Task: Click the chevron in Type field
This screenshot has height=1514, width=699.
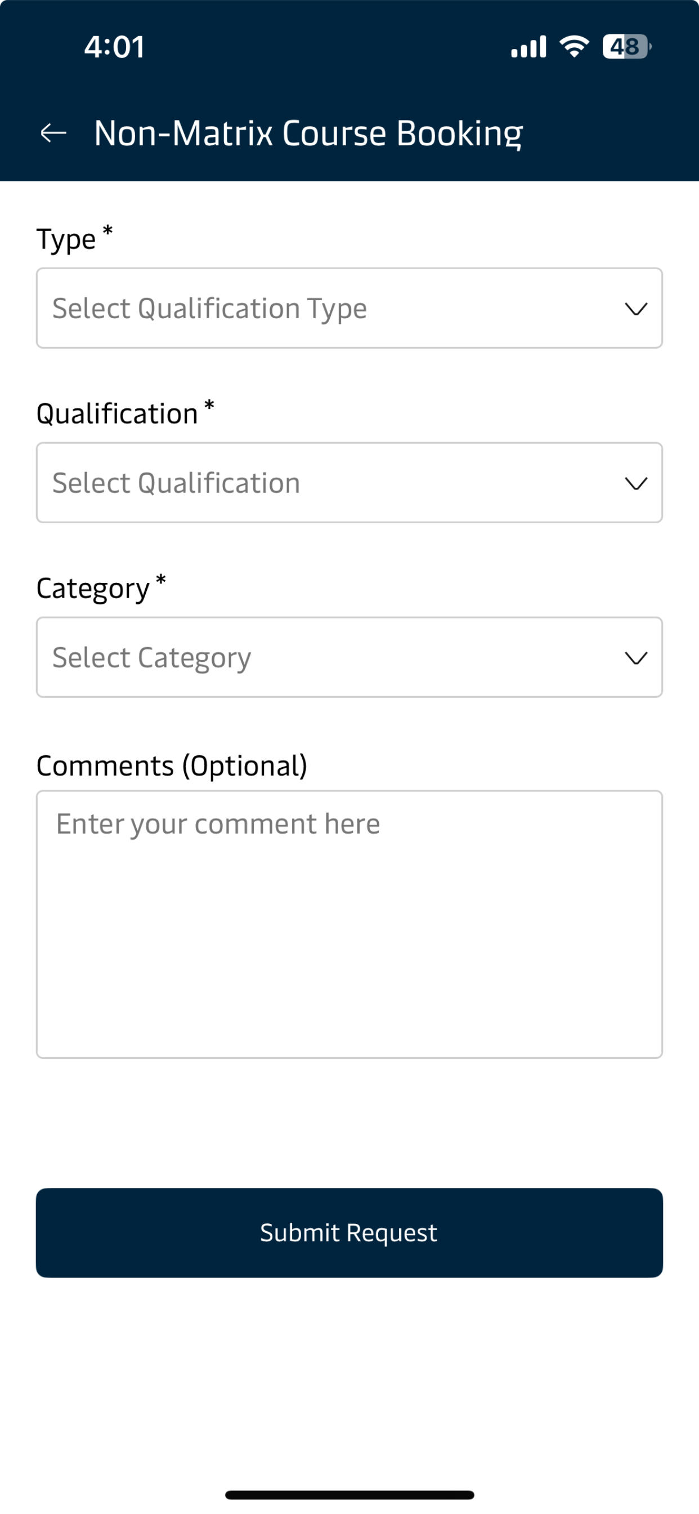Action: coord(635,309)
